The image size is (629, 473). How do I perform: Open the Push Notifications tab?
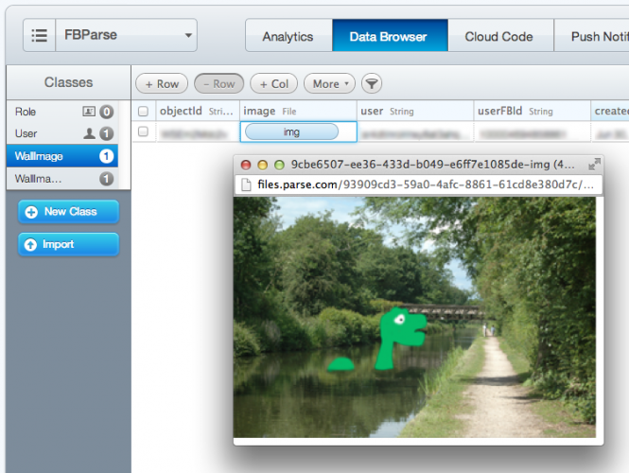tap(594, 37)
